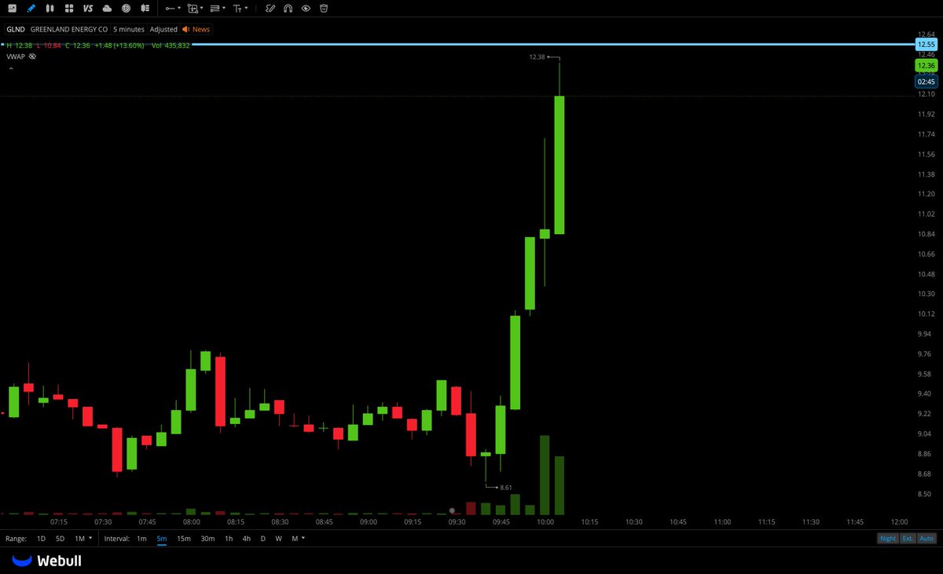Open the cloud sync icon

(x=108, y=9)
